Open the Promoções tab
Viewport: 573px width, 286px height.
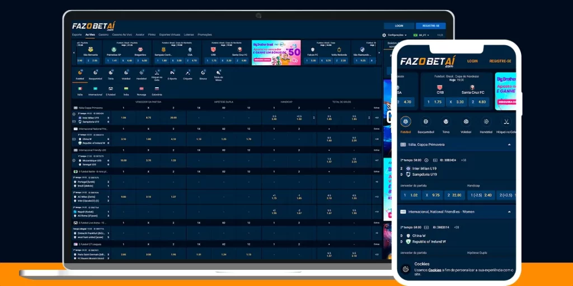(205, 35)
